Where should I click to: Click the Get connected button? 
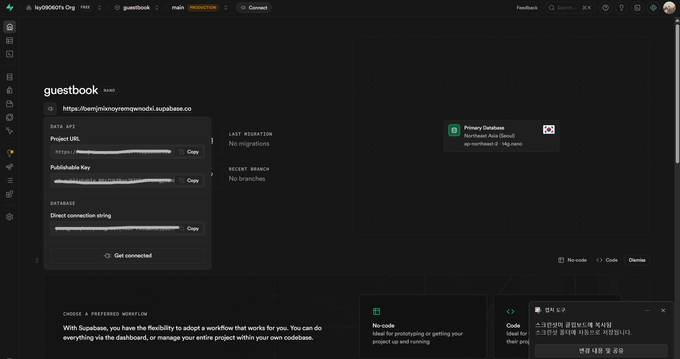pyautogui.click(x=128, y=256)
